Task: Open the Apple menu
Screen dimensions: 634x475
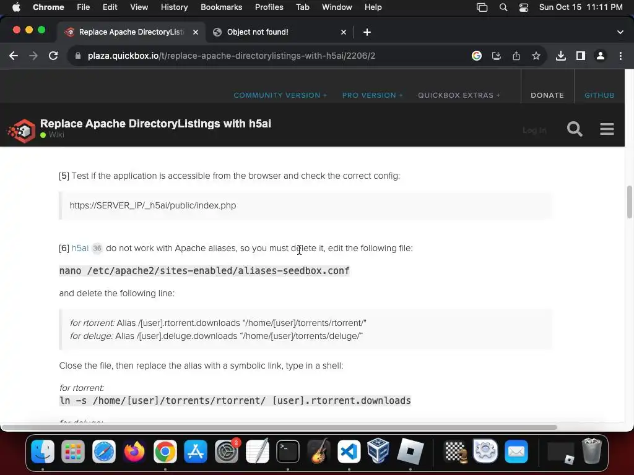Action: [16, 7]
